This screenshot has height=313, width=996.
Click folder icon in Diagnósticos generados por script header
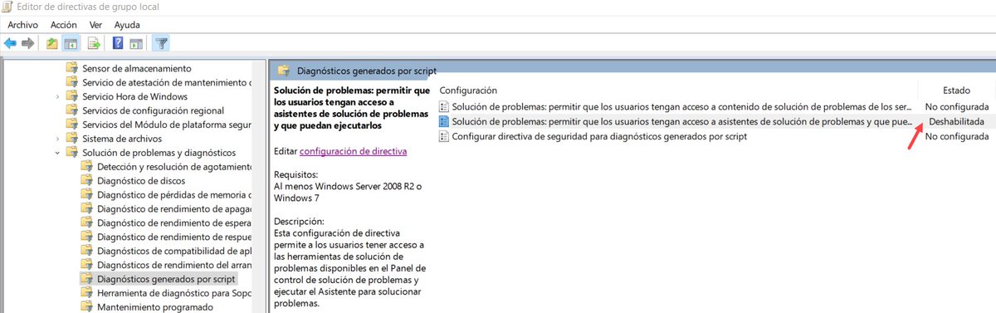283,71
